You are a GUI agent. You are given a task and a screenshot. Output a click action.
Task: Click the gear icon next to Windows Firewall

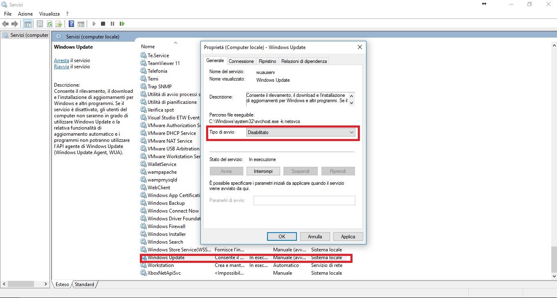pos(143,226)
